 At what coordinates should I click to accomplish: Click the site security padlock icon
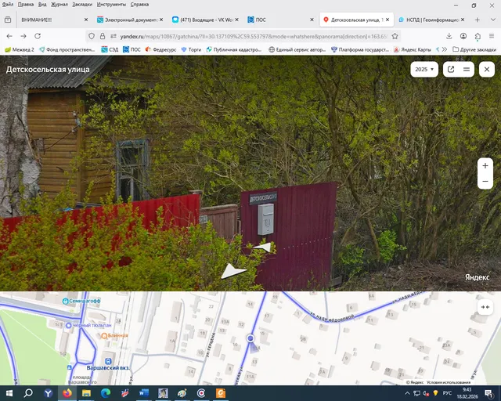[x=103, y=36]
